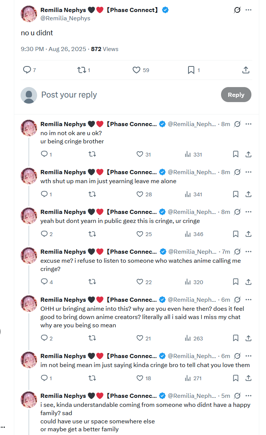
Task: Open replies on the main post
Action: [x=27, y=70]
